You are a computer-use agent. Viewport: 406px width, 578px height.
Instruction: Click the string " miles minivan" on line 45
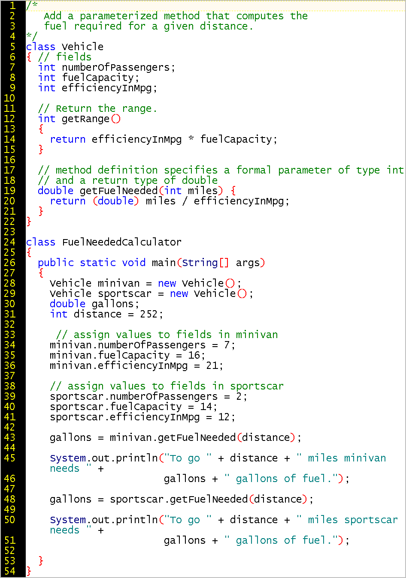[341, 458]
